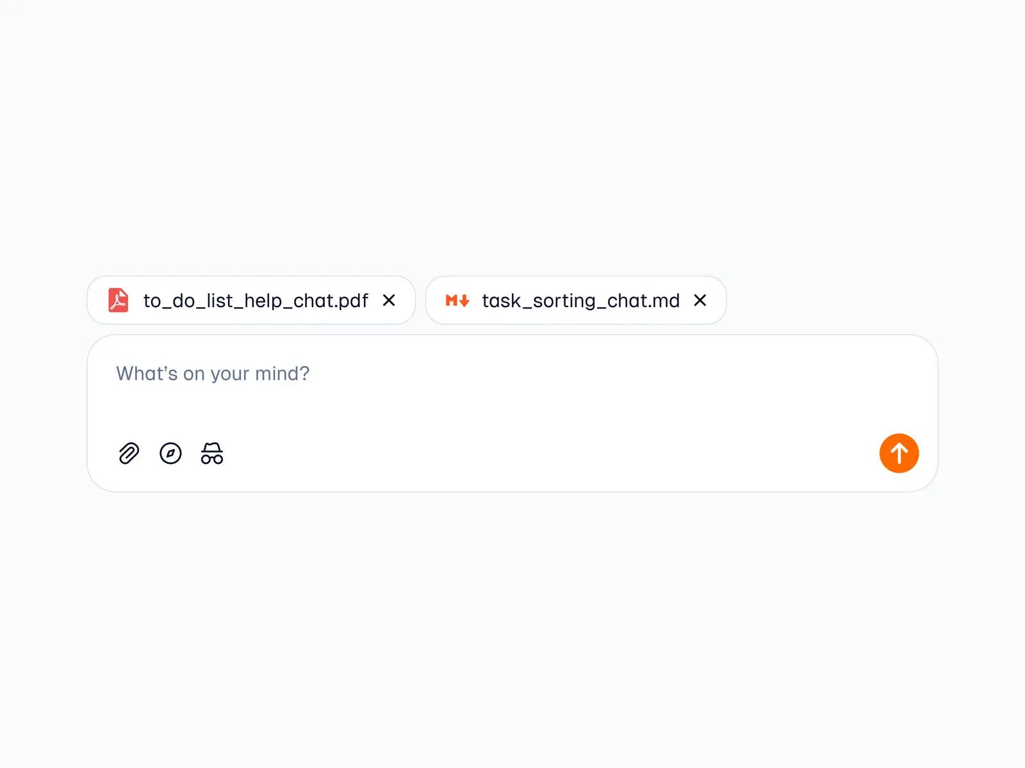
Task: Toggle private chat using the spy icon
Action: 212,453
